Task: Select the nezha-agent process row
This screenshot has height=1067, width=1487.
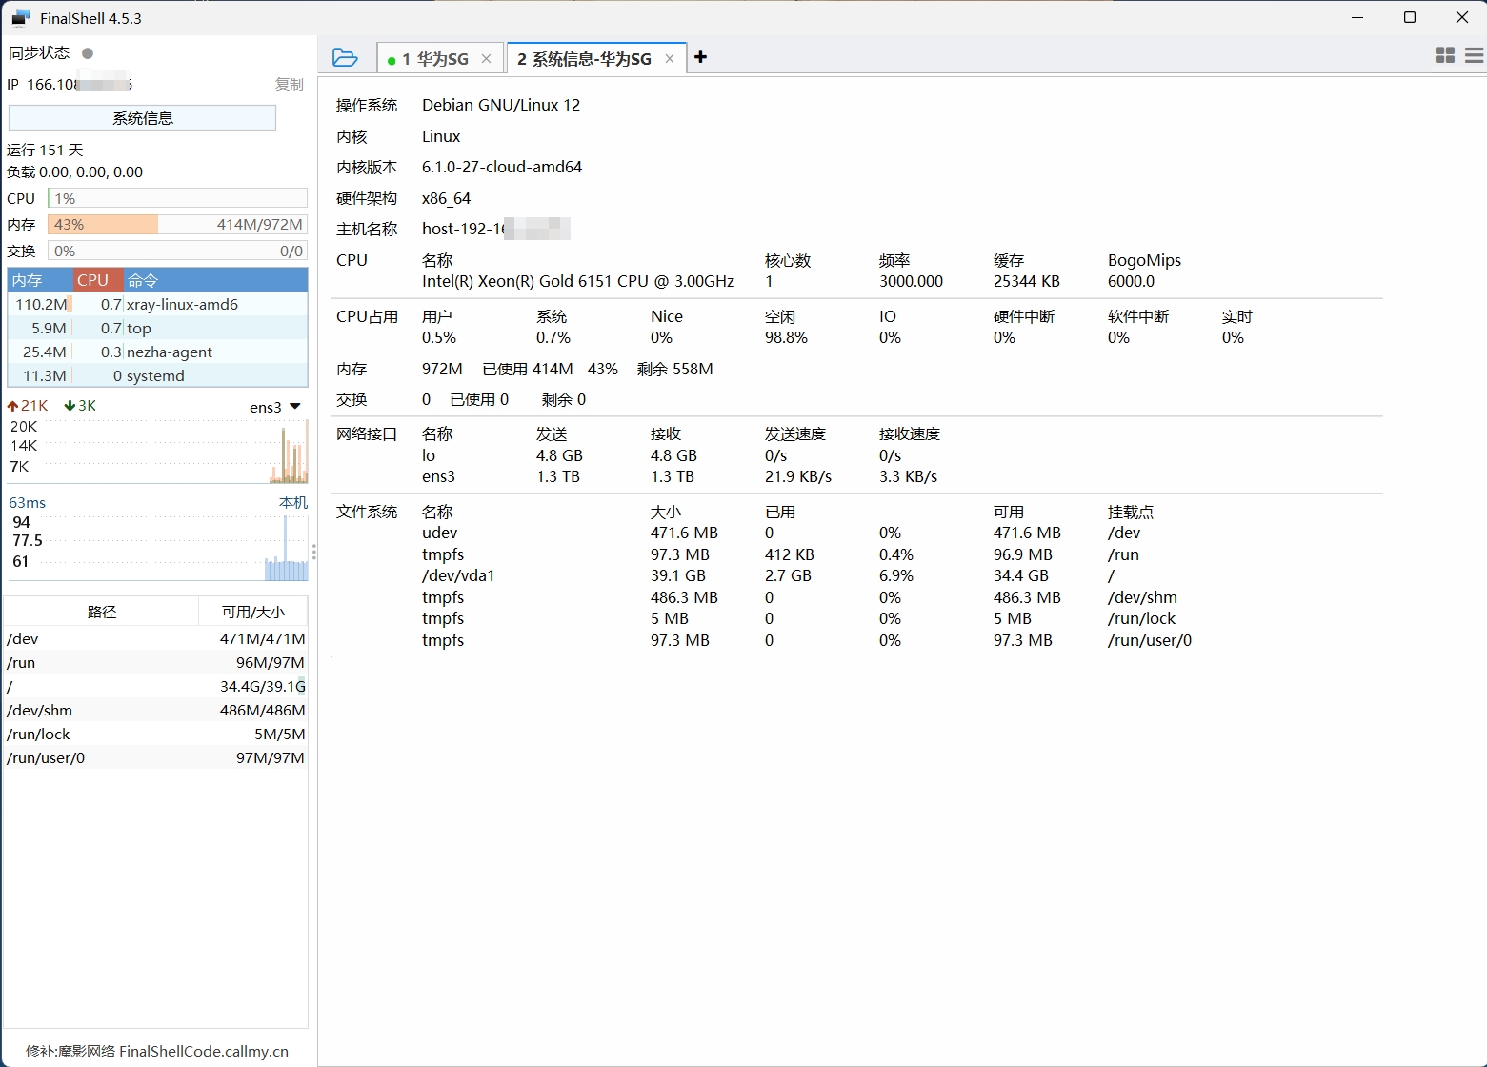Action: coord(157,352)
